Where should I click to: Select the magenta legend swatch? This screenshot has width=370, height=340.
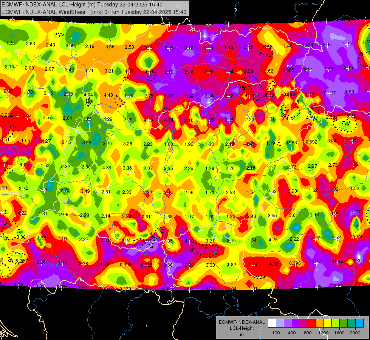(x=304, y=323)
